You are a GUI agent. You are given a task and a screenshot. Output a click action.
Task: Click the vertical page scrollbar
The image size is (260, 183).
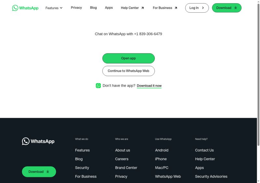tap(258, 75)
